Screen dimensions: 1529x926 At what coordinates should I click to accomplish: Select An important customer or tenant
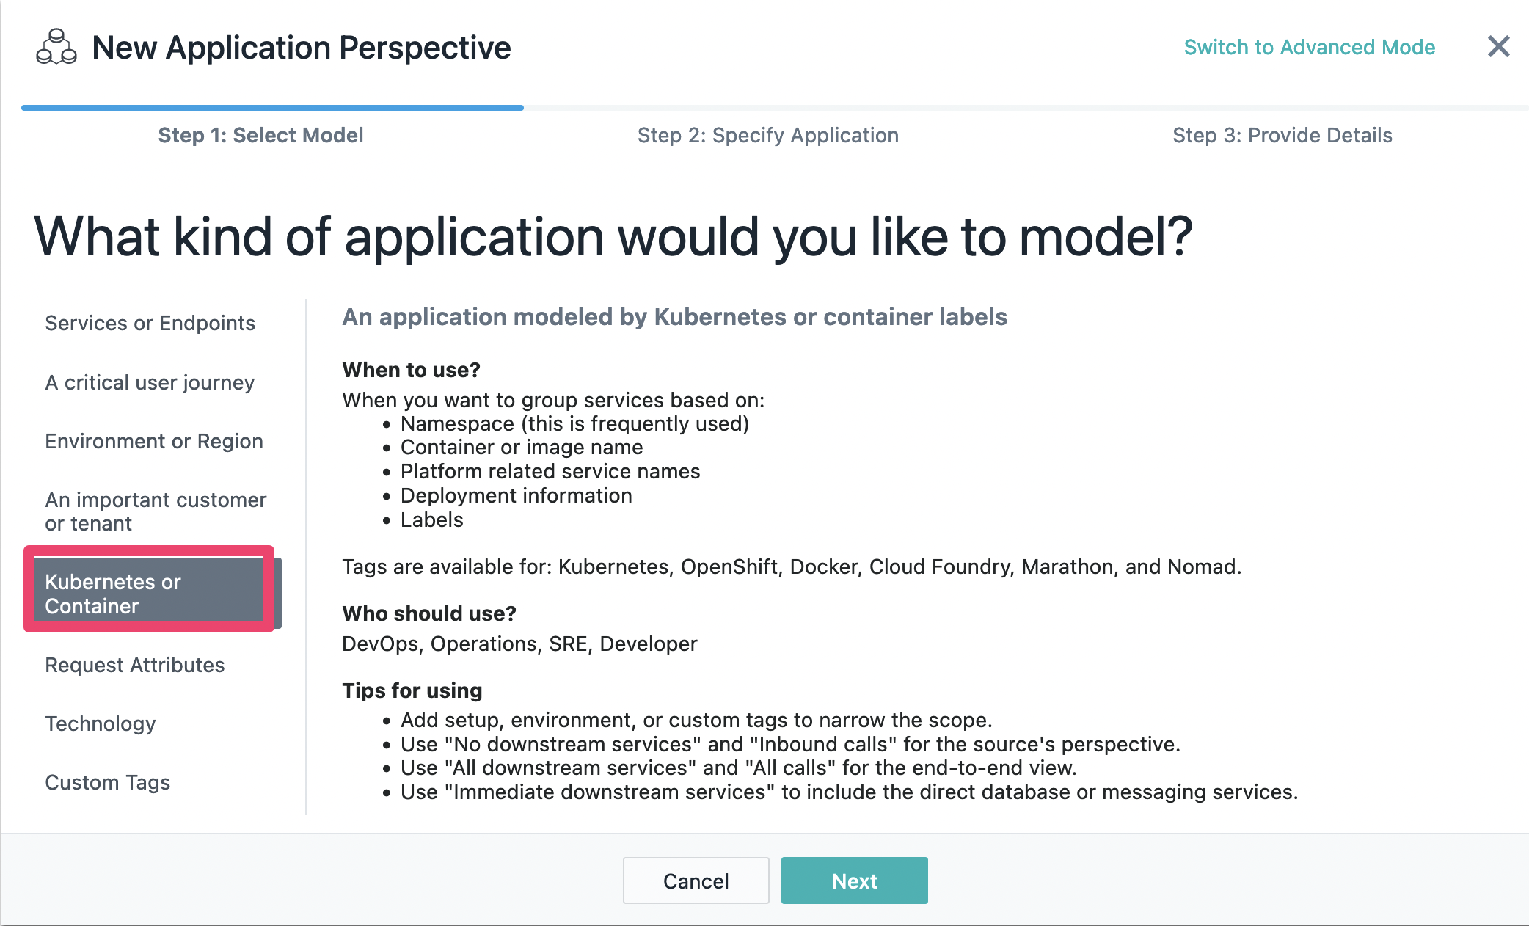point(155,511)
